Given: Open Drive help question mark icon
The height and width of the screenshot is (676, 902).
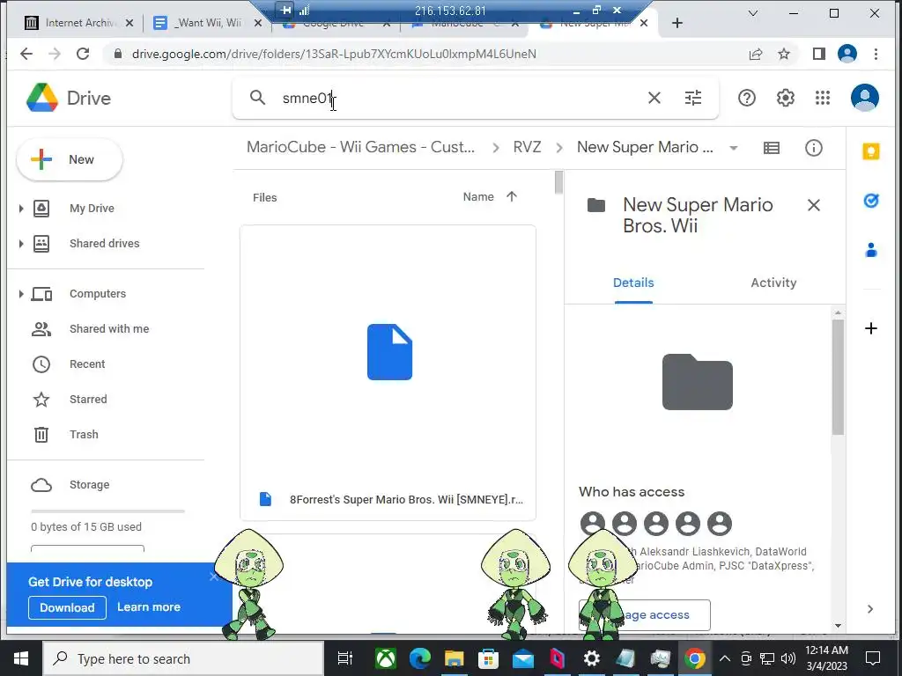Looking at the screenshot, I should [747, 99].
